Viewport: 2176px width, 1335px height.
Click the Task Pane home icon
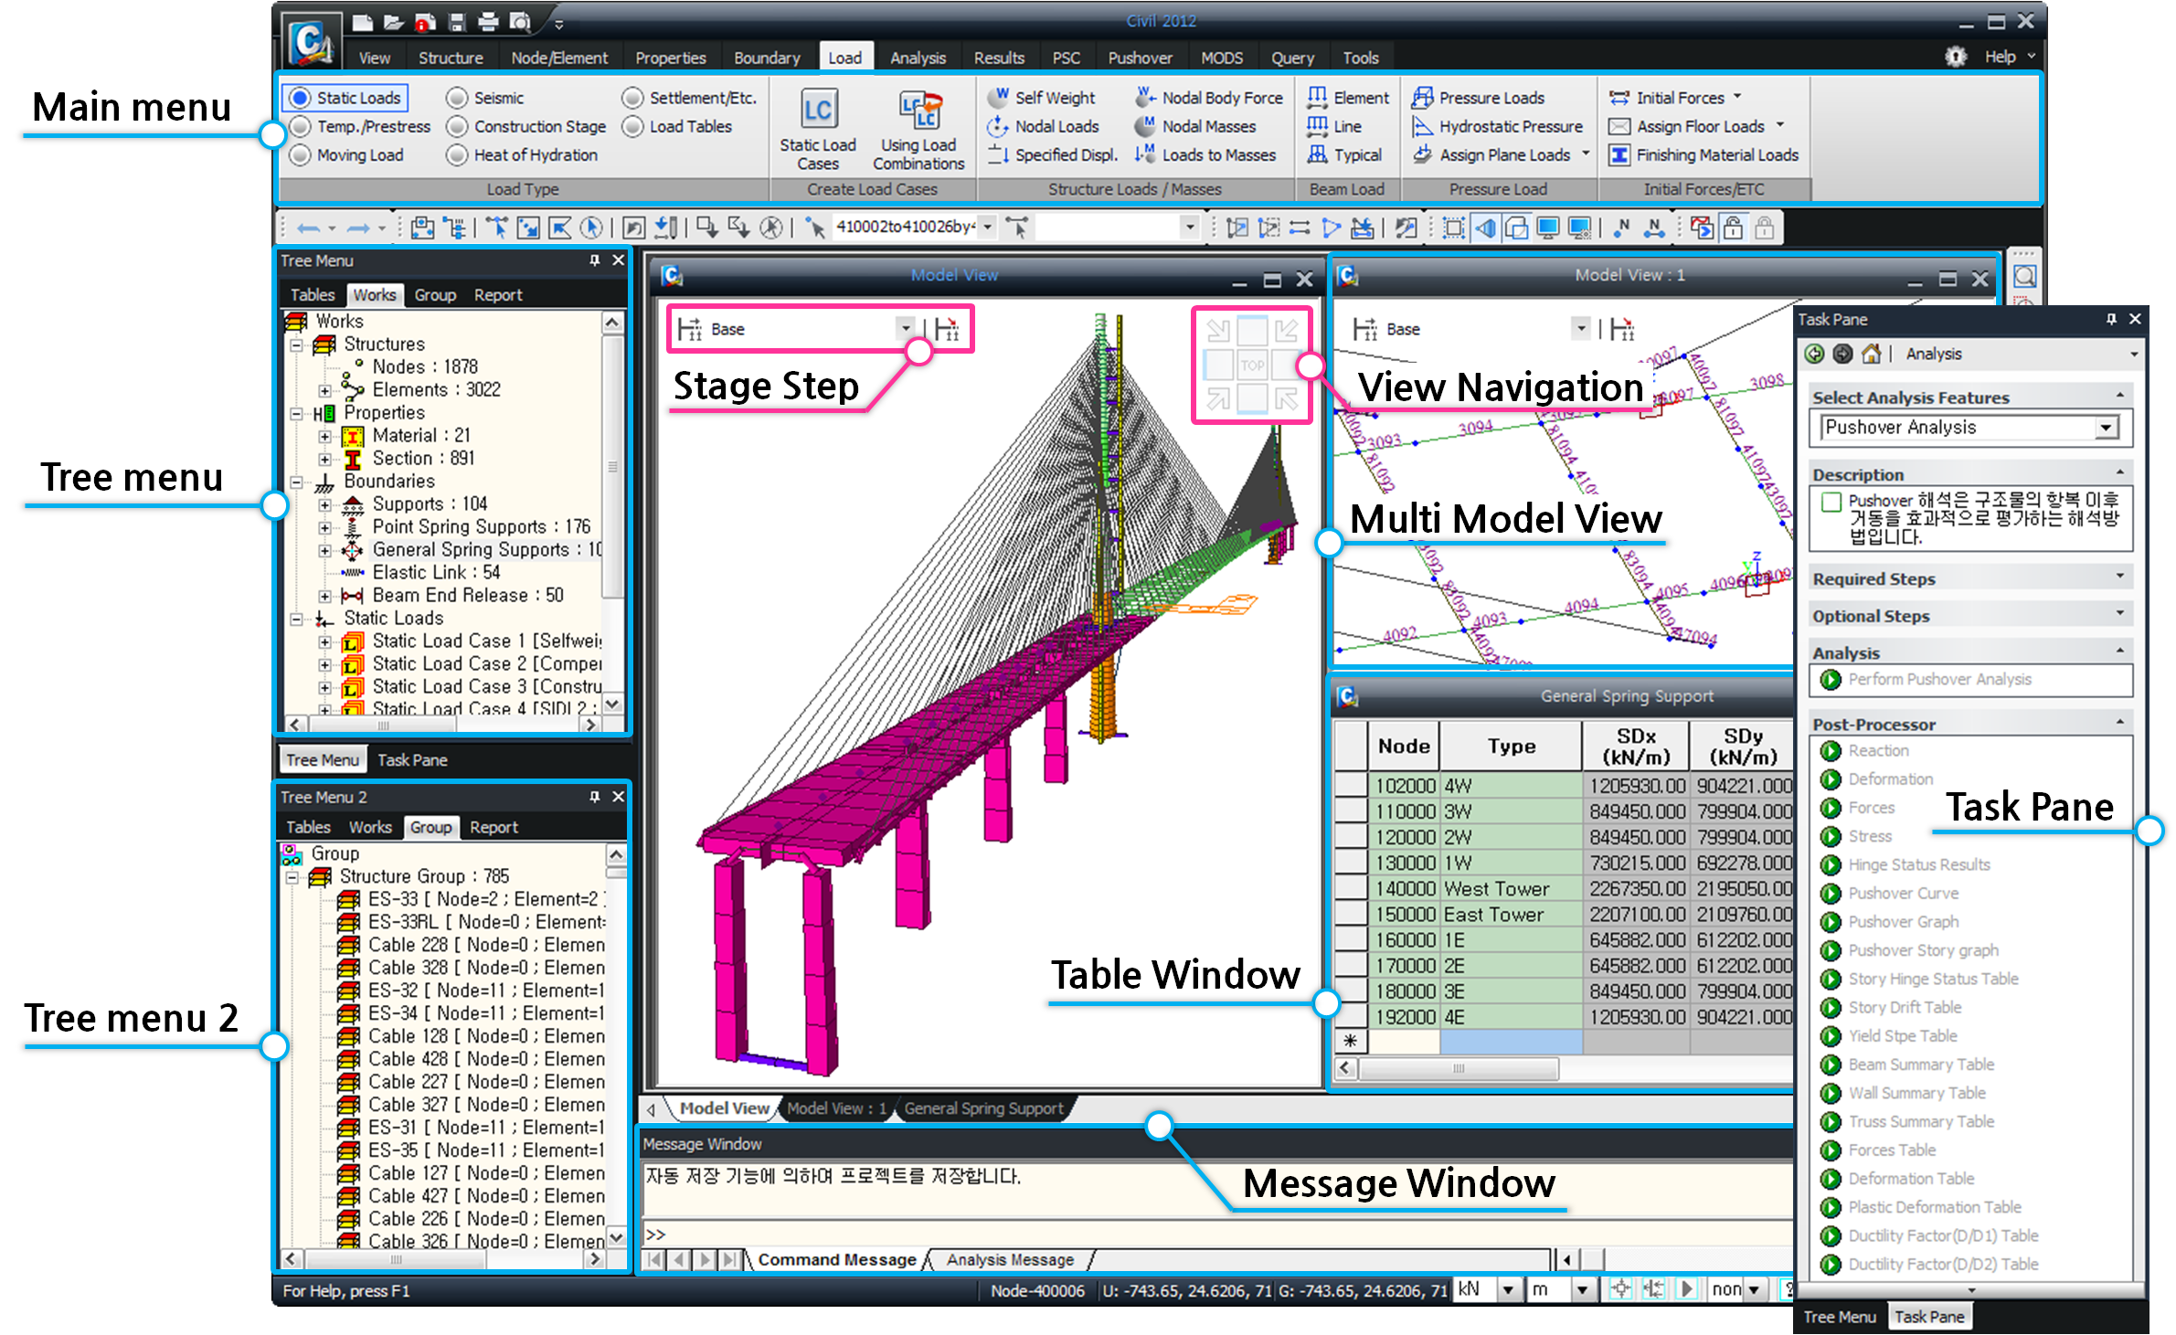1871,354
